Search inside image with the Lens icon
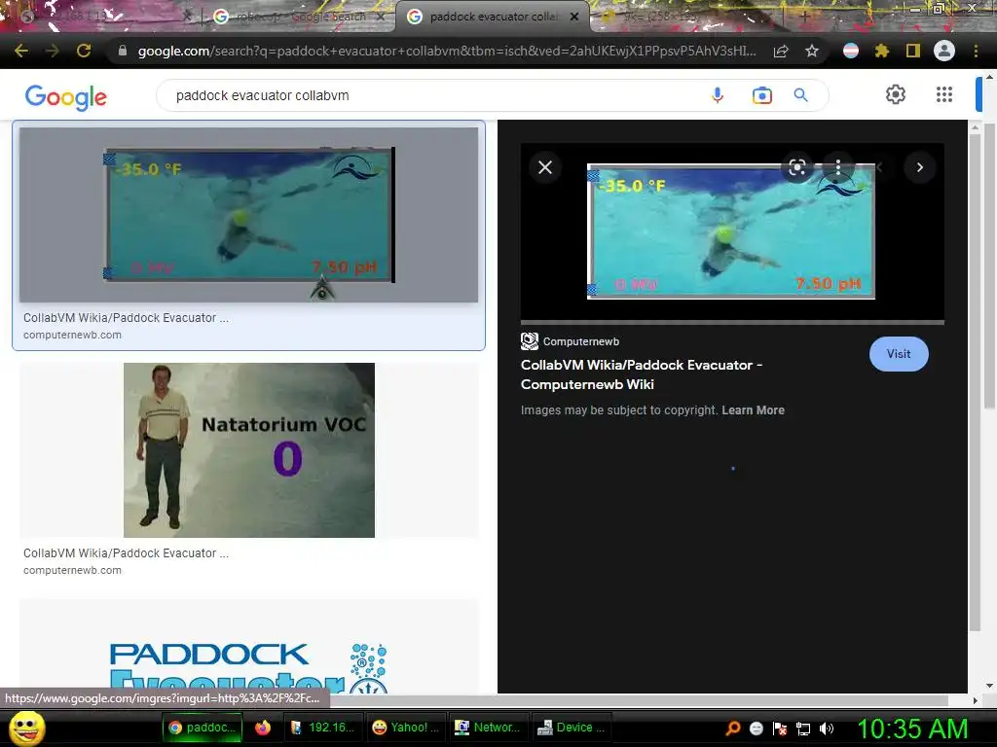997x747 pixels. tap(796, 167)
